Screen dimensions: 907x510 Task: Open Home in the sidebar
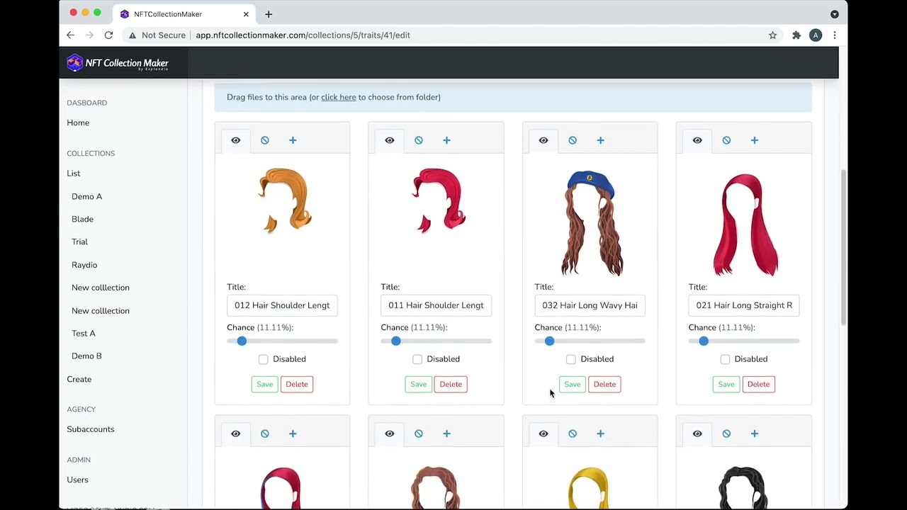(78, 123)
